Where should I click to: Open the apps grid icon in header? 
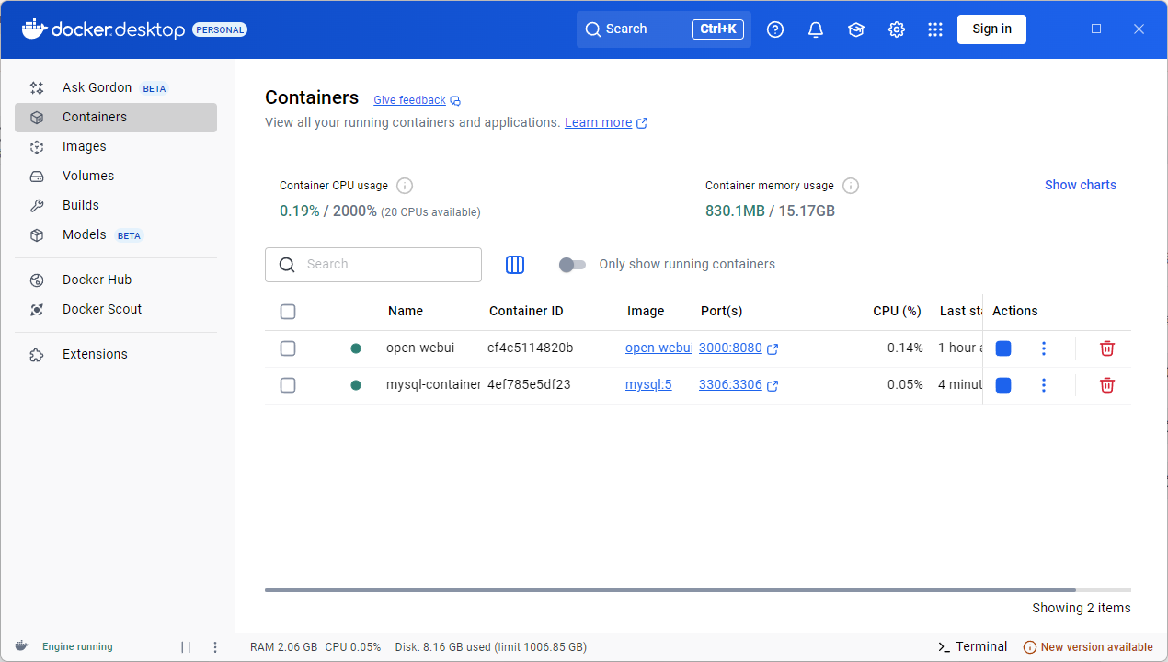(935, 29)
